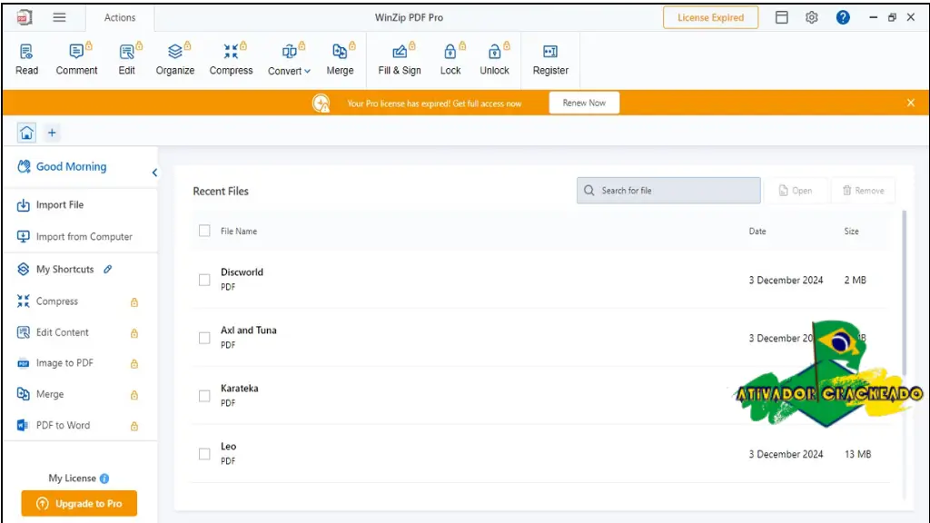Open the settings gear
Screen dimensions: 930x523
811,17
